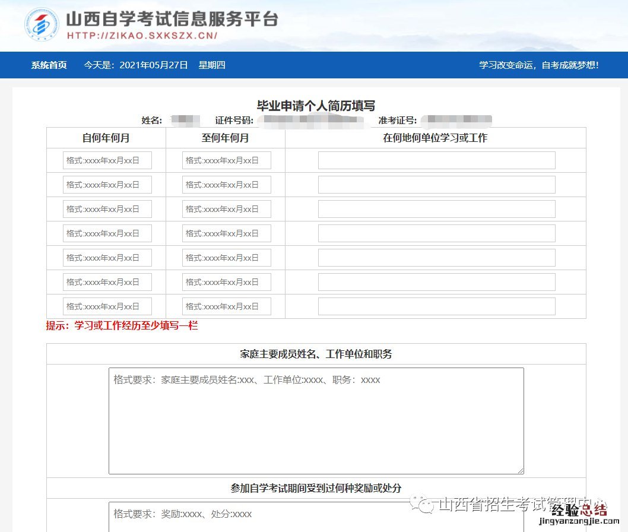The height and width of the screenshot is (532, 628).
Task: Focus the first row 自何年何月 date field
Action: click(x=107, y=160)
